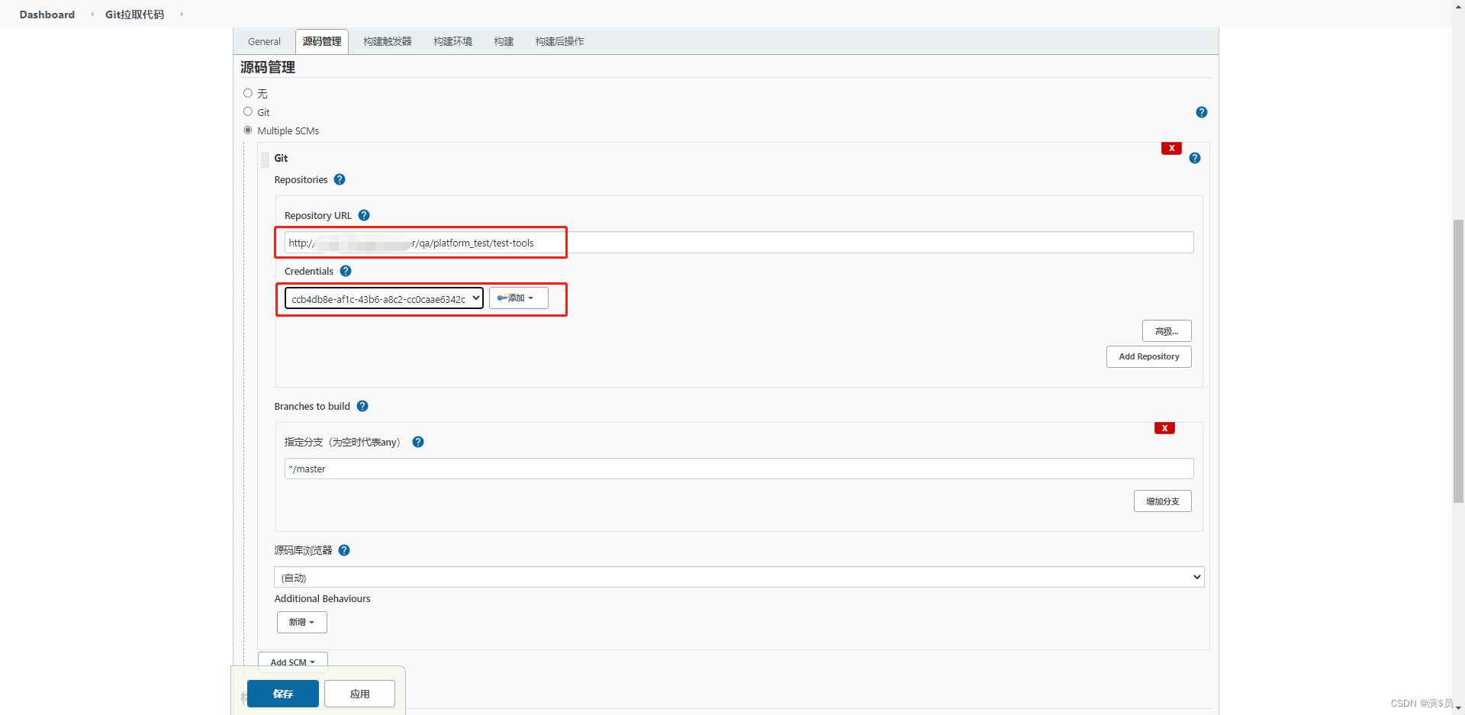1465x715 pixels.
Task: Expand arrow after Dashboard breadcrumb
Action: coord(92,14)
